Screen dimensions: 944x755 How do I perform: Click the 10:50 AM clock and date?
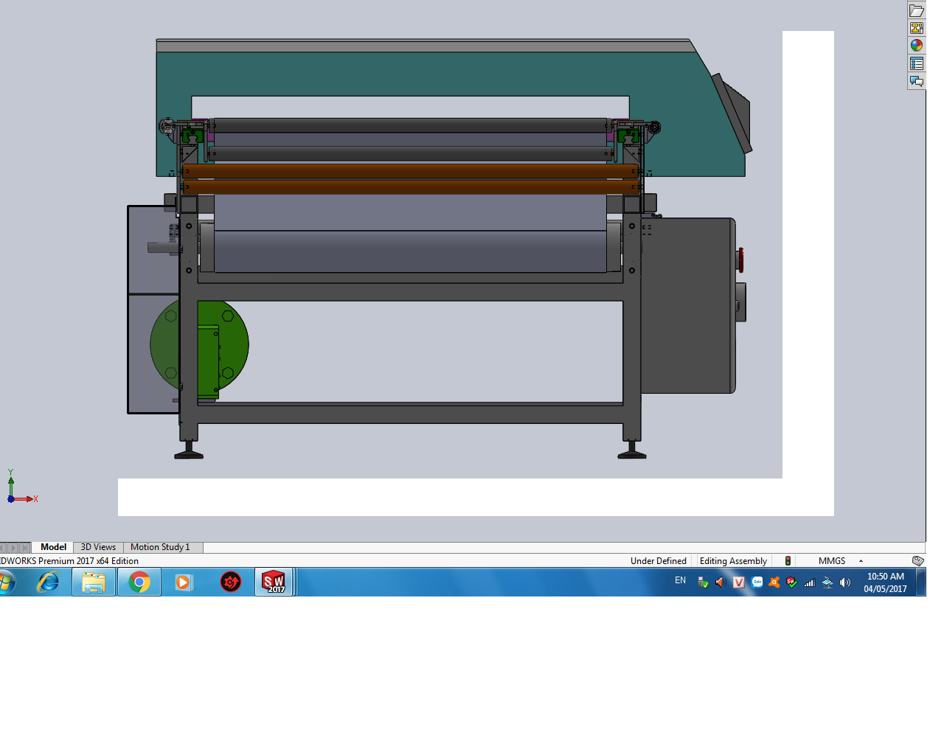885,582
